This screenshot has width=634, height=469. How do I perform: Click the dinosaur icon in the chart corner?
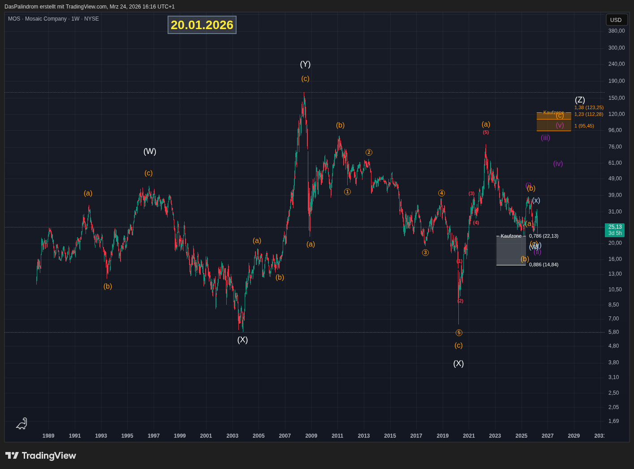pos(22,423)
